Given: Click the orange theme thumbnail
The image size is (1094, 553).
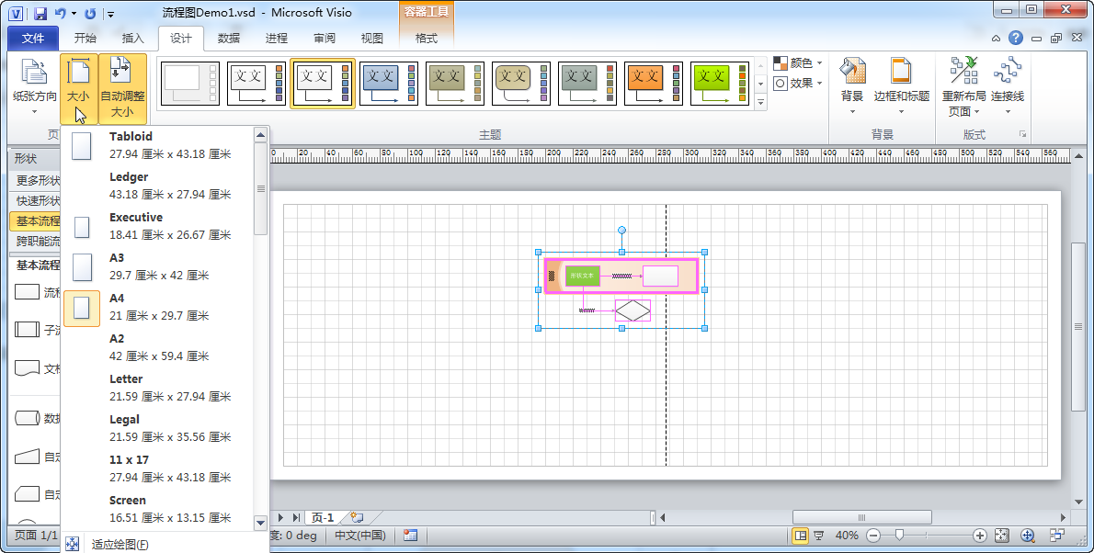Looking at the screenshot, I should (654, 85).
